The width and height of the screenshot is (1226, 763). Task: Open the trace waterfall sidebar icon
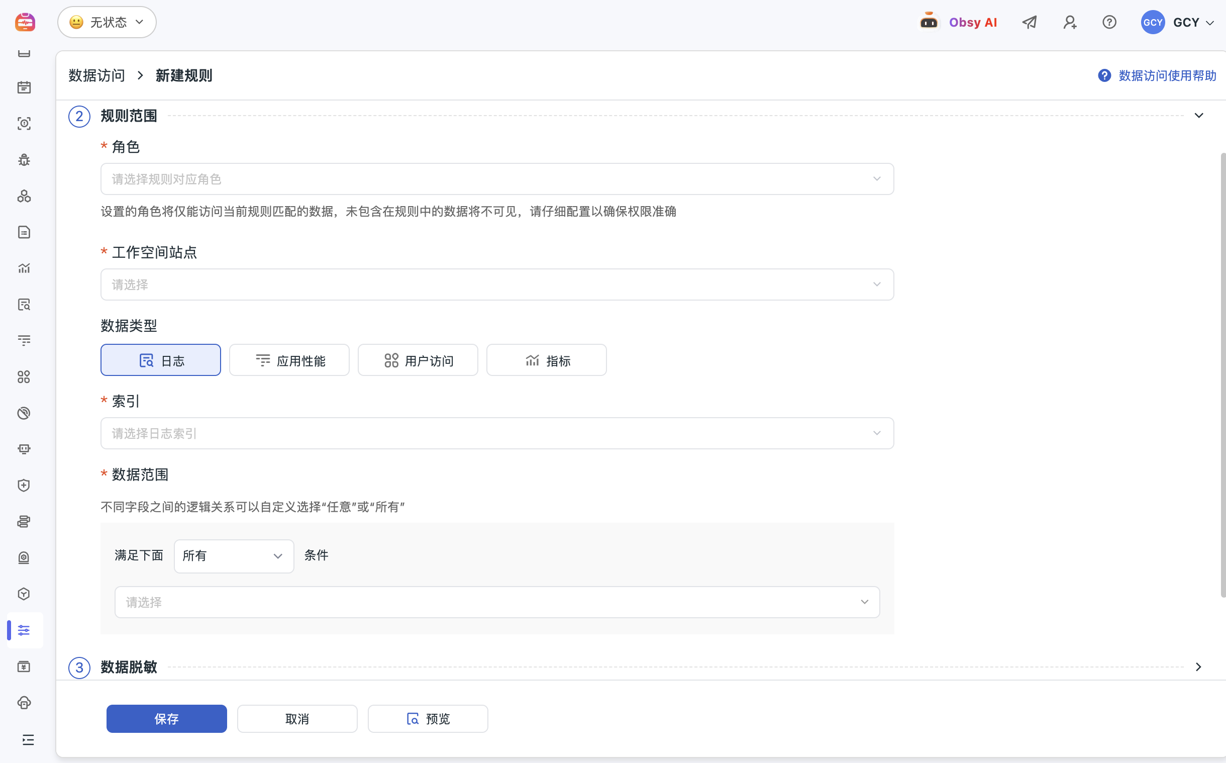tap(24, 341)
